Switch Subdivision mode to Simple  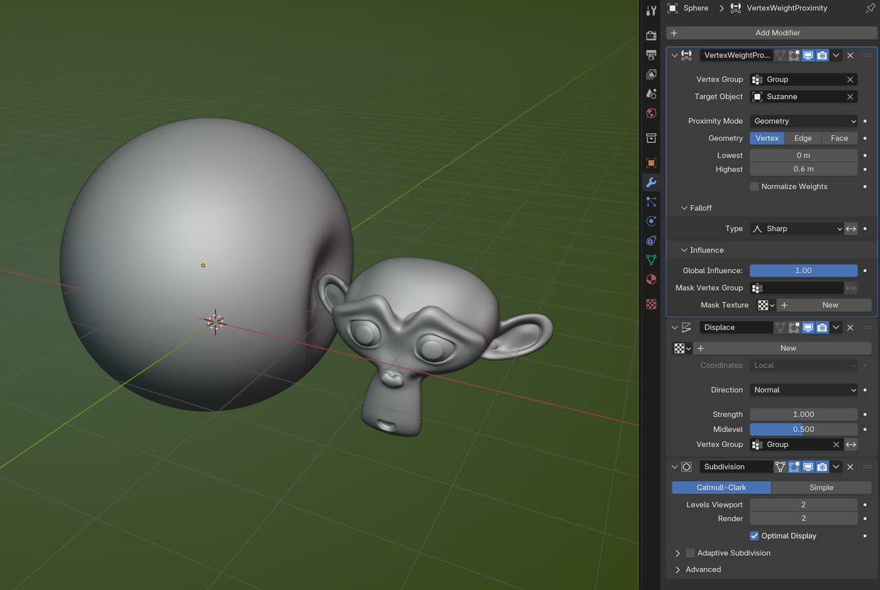[x=821, y=488]
